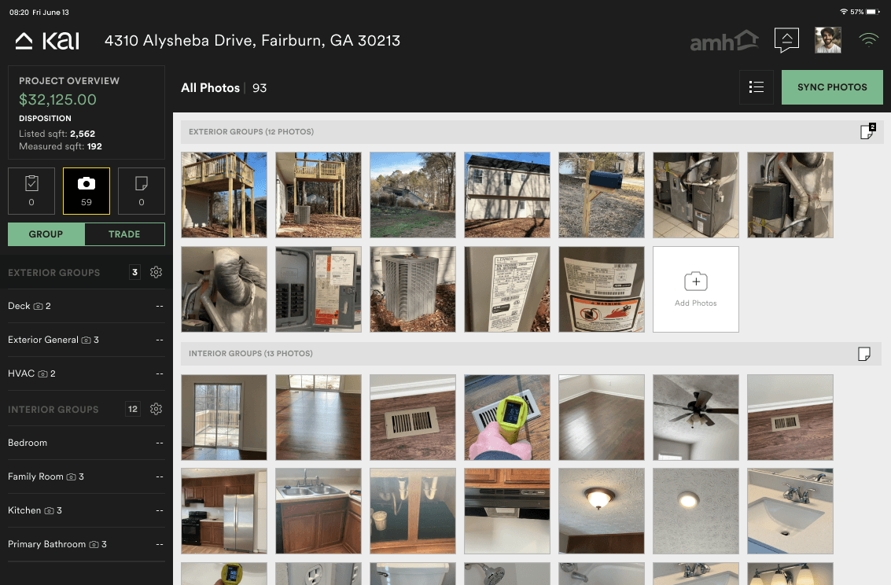Check the green wifi connection indicator
Screen dimensions: 891x585
click(x=868, y=40)
